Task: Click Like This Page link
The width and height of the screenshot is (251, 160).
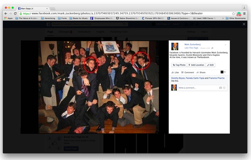Action: pyautogui.click(x=191, y=48)
